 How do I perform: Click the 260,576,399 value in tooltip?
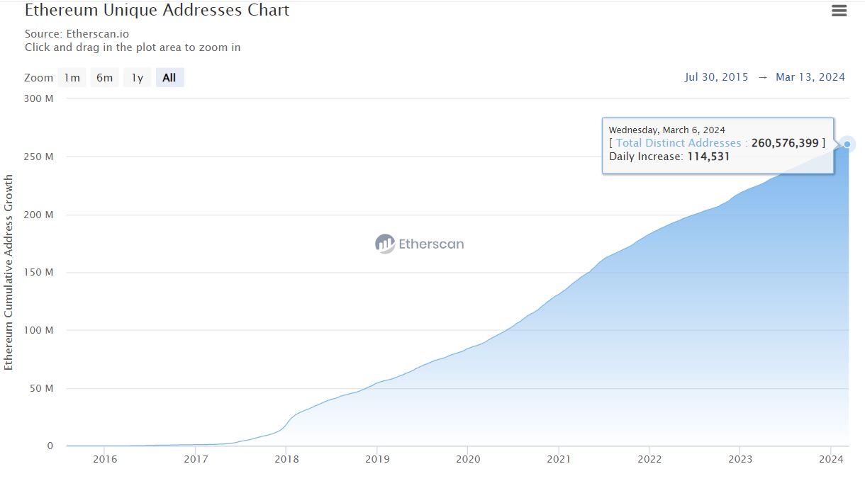784,143
